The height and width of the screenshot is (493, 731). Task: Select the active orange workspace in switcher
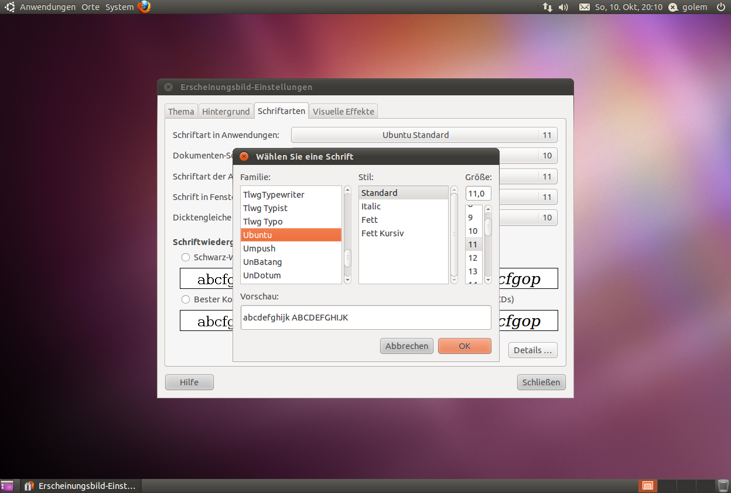click(647, 486)
